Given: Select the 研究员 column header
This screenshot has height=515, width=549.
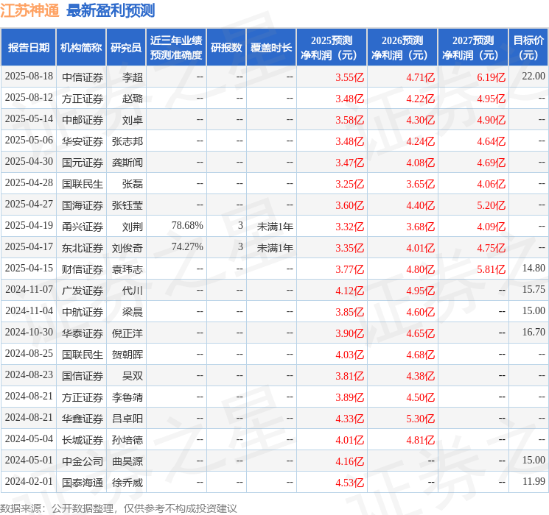Looking at the screenshot, I should tap(126, 48).
